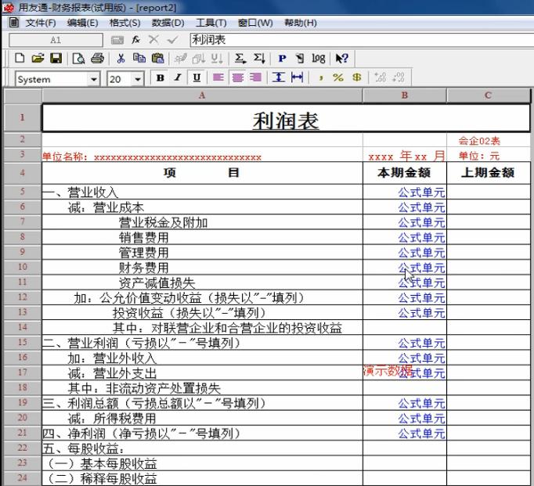Click the A1 cell reference box
This screenshot has width=534, height=486.
tap(56, 40)
